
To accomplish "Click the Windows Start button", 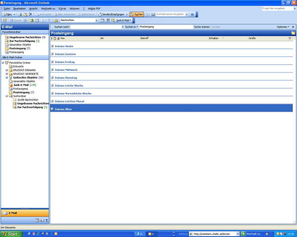I will coord(11,234).
